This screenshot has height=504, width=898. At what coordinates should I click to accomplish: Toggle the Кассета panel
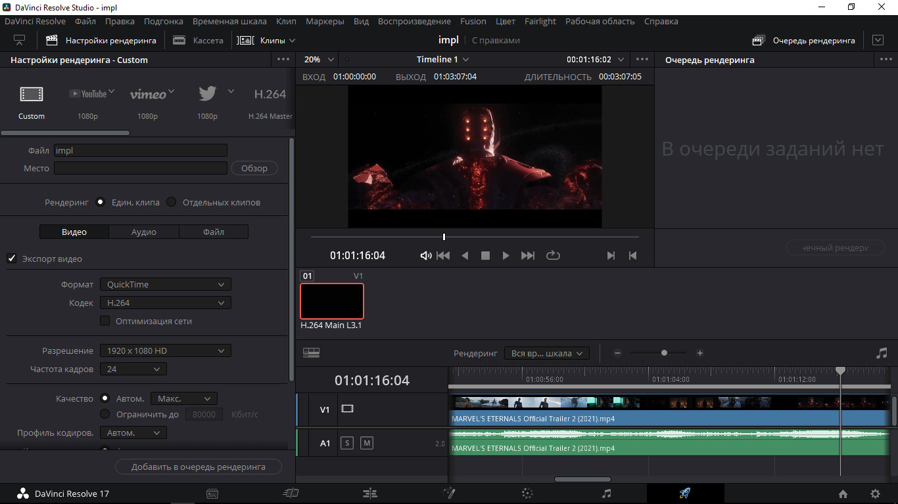[x=198, y=40]
